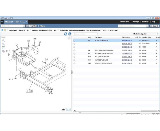This screenshot has height=131, width=160.
Task: Open the Information menu
Action: 125,22
